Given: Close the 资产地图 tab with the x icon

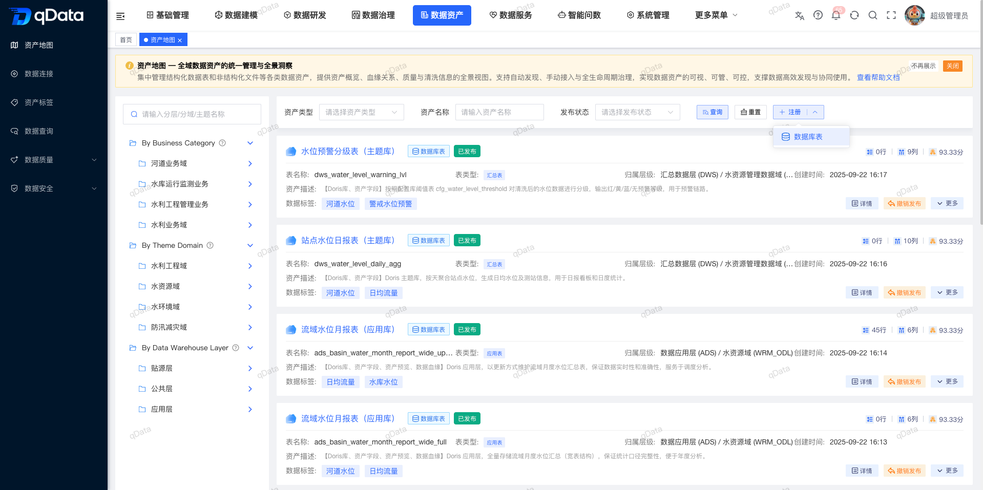Looking at the screenshot, I should point(180,40).
